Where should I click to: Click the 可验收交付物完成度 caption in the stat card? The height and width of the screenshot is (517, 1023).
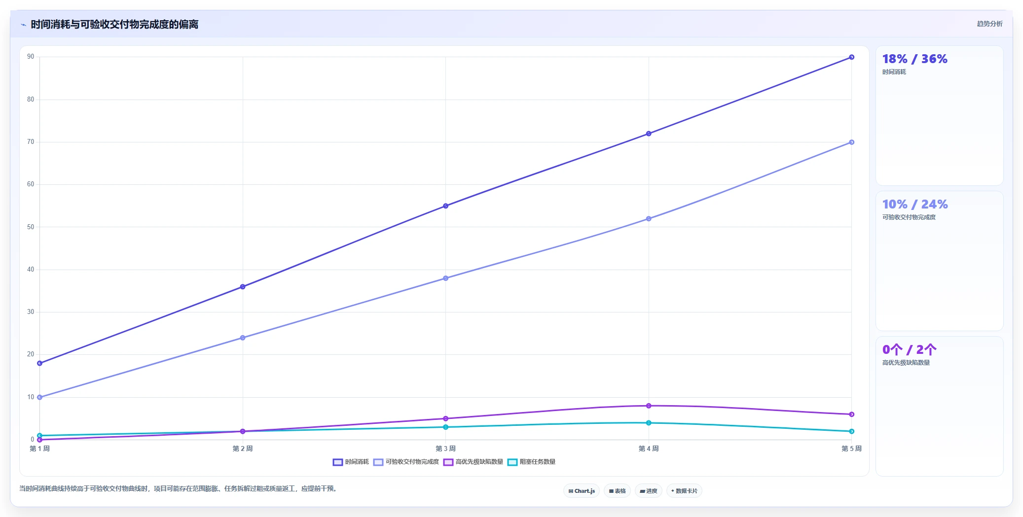[909, 217]
